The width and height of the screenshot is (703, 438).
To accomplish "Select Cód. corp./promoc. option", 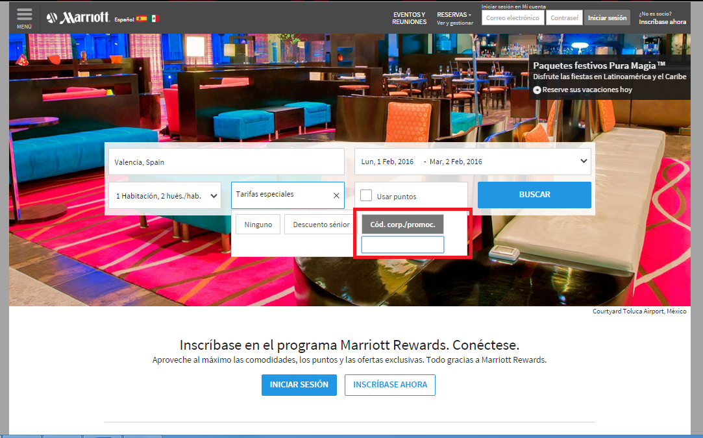I will (x=402, y=224).
